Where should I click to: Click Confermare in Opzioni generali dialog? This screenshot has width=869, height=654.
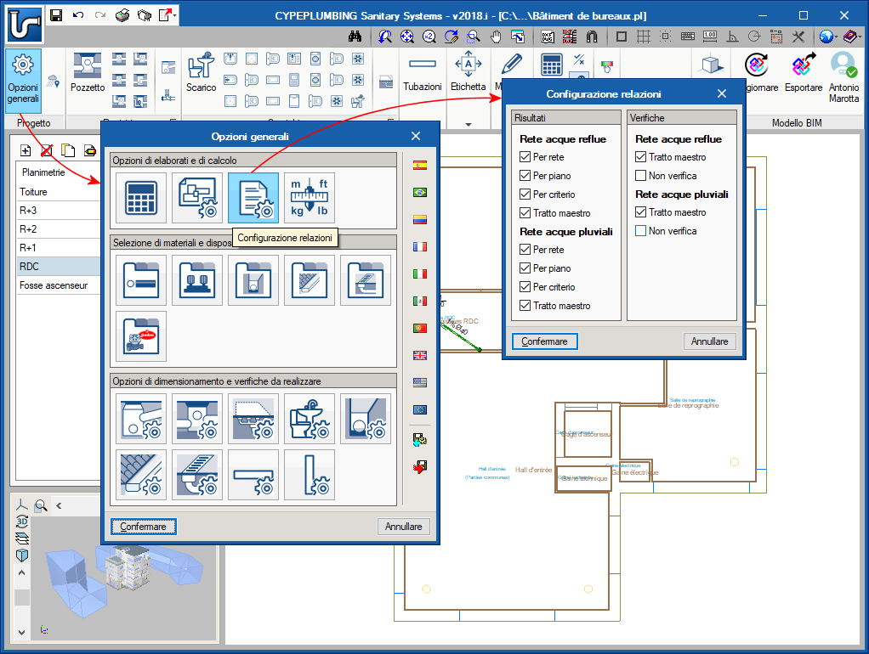[x=143, y=527]
